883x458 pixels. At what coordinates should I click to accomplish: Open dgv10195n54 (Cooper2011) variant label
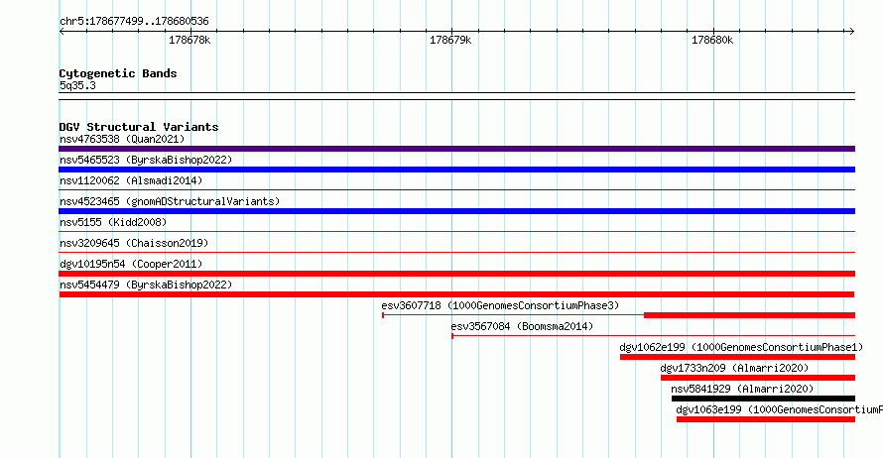tap(131, 264)
